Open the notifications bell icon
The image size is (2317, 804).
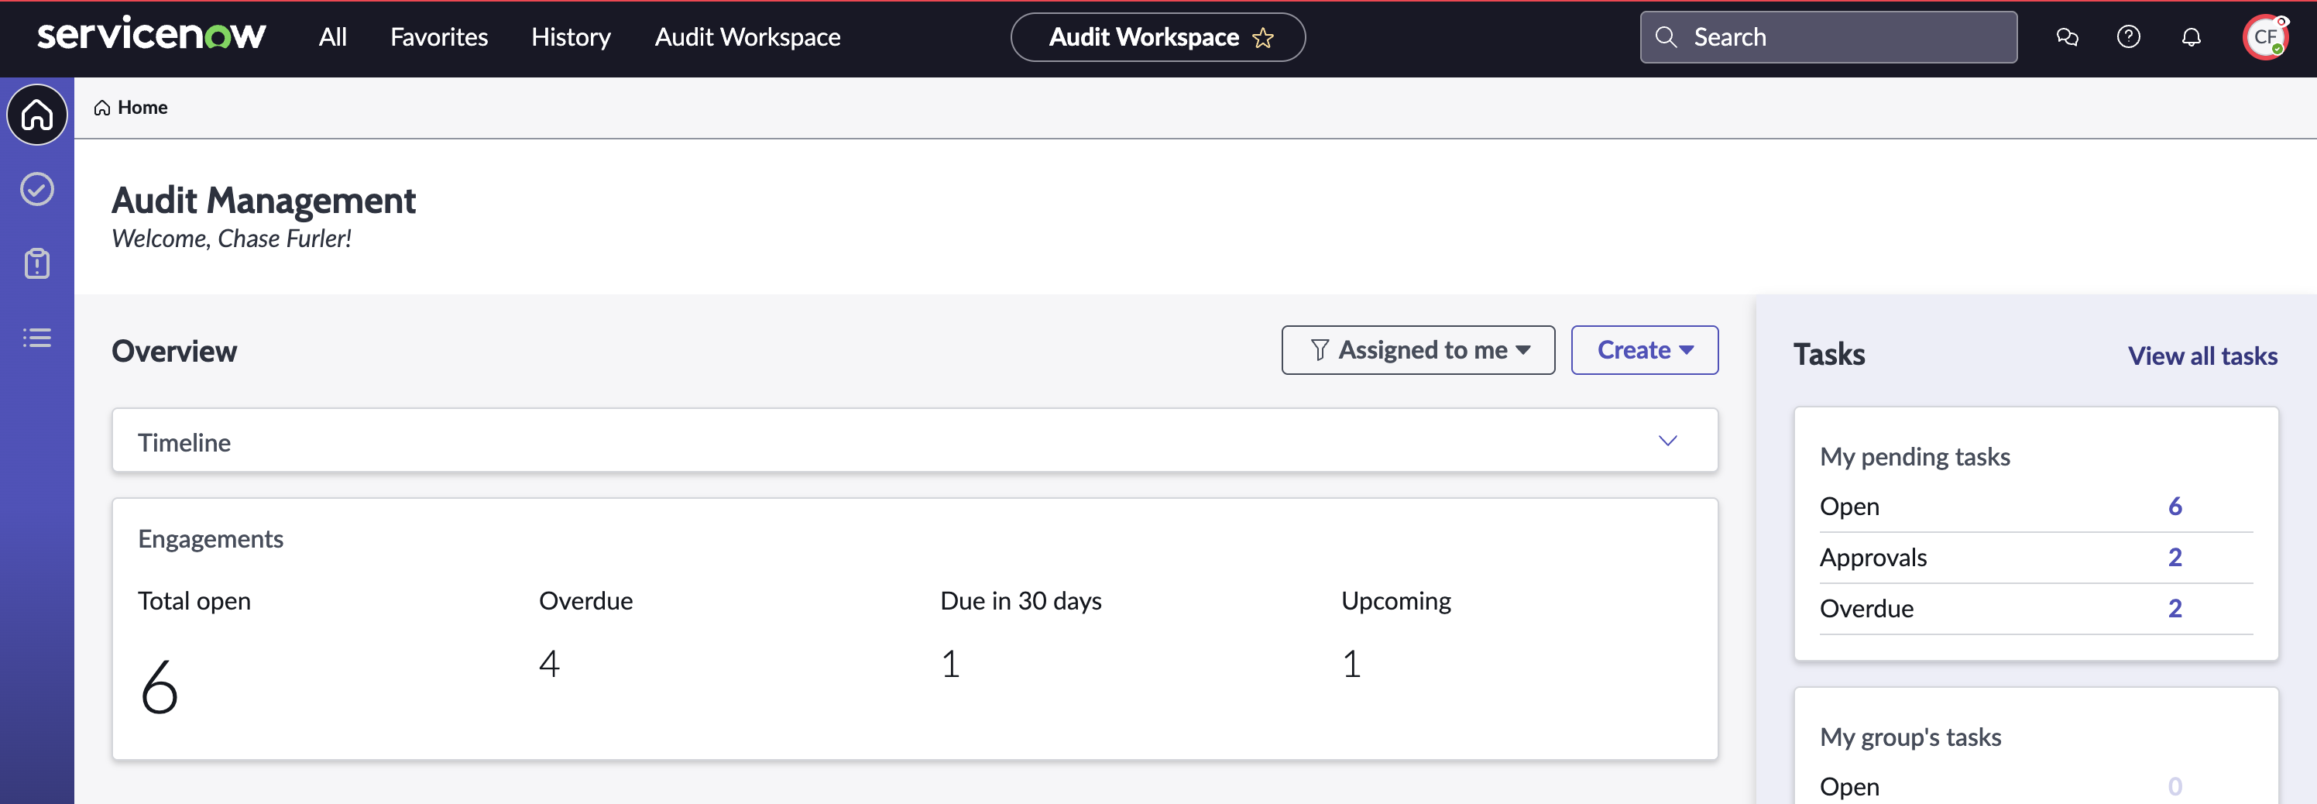point(2191,37)
